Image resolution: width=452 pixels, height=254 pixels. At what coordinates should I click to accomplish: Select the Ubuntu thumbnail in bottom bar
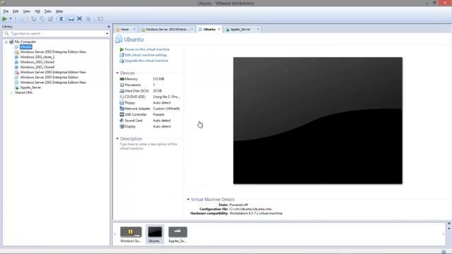click(155, 234)
